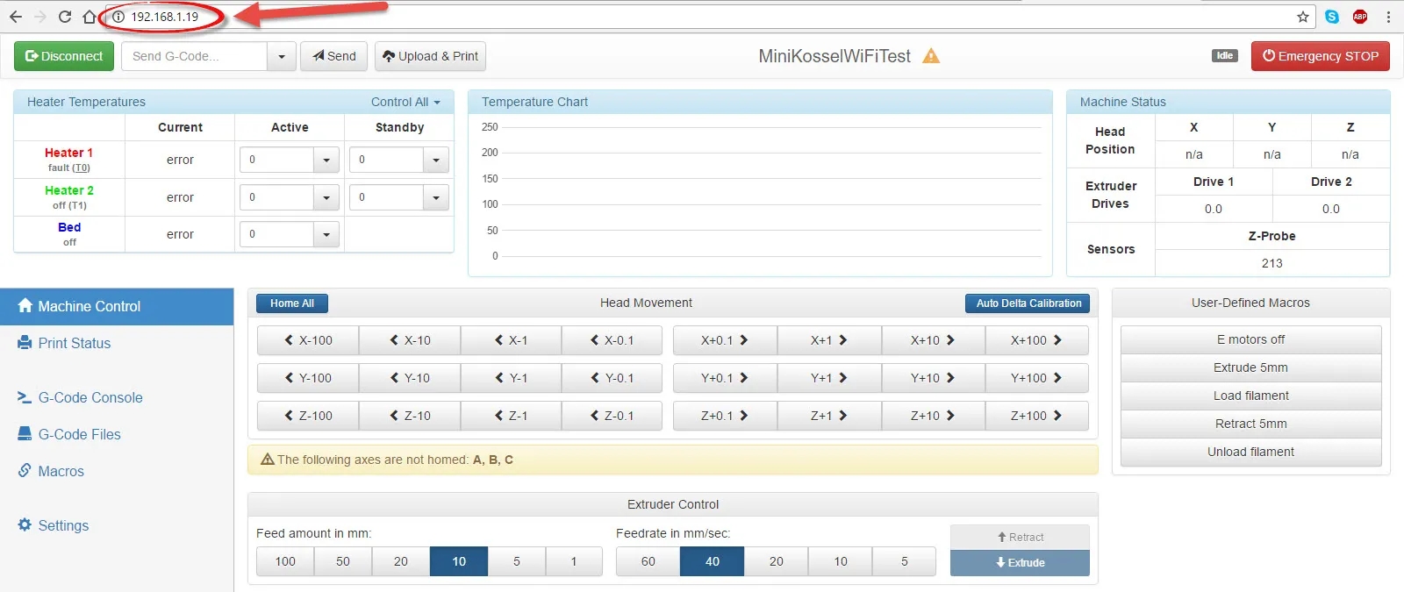Screen dimensions: 1404x592
Task: Run Auto Delta Calibration
Action: tap(1028, 303)
